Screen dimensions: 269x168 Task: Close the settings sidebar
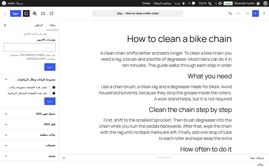[5, 25]
